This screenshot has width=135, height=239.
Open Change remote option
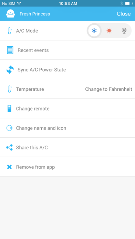[67, 109]
